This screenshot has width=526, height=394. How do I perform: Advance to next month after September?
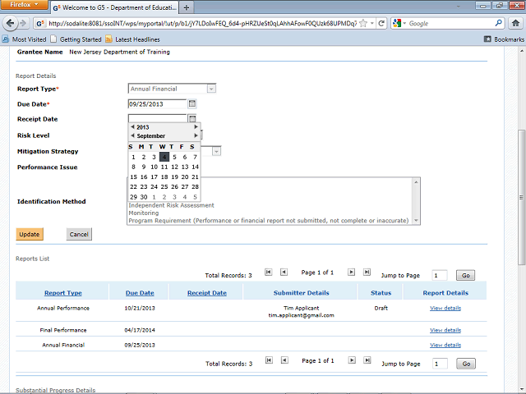tap(196, 136)
